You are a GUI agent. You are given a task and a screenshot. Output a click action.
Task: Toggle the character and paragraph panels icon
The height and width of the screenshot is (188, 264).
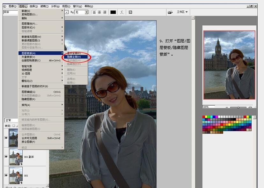[130, 12]
